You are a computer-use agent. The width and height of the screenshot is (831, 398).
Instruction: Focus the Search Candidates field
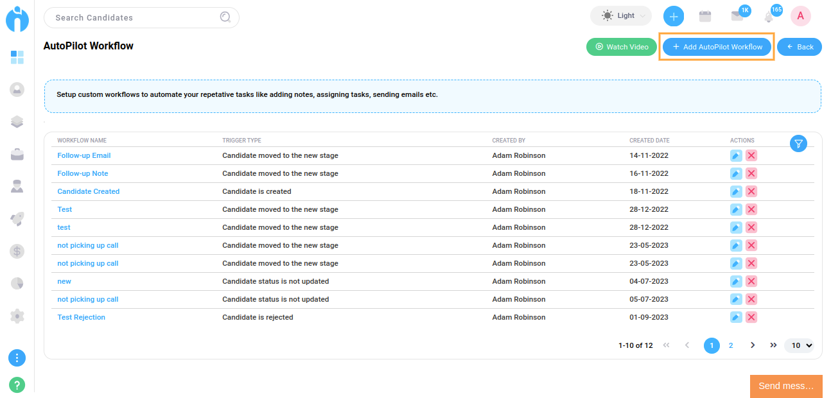click(135, 17)
